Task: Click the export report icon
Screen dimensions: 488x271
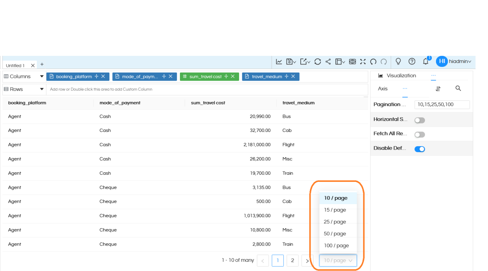Action: pos(303,62)
